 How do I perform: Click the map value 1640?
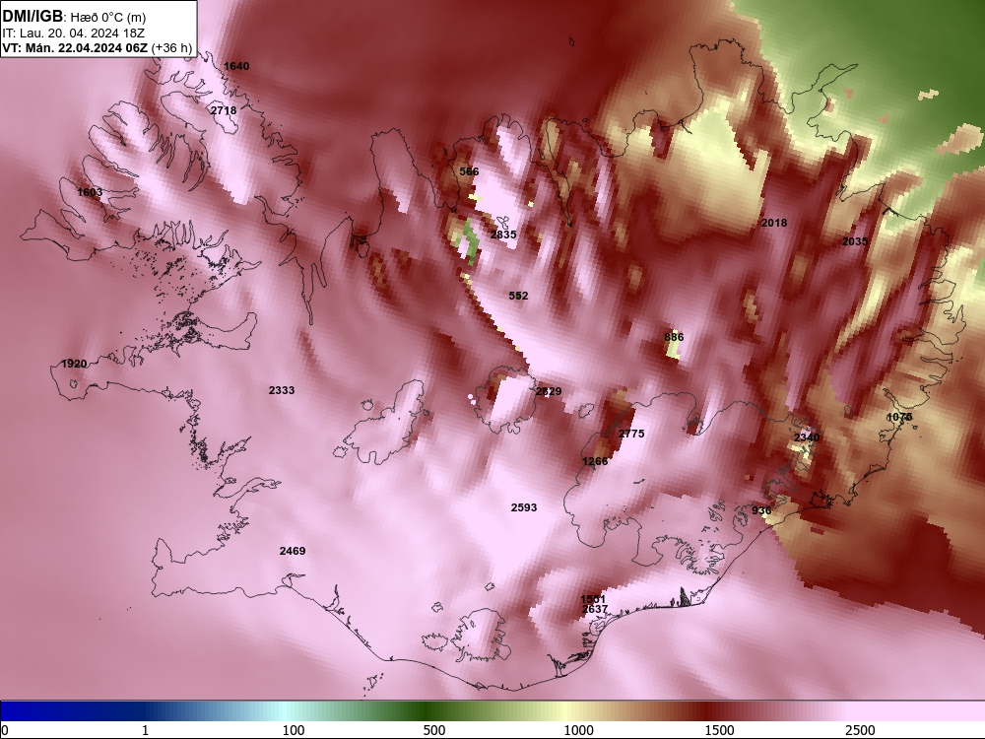236,66
